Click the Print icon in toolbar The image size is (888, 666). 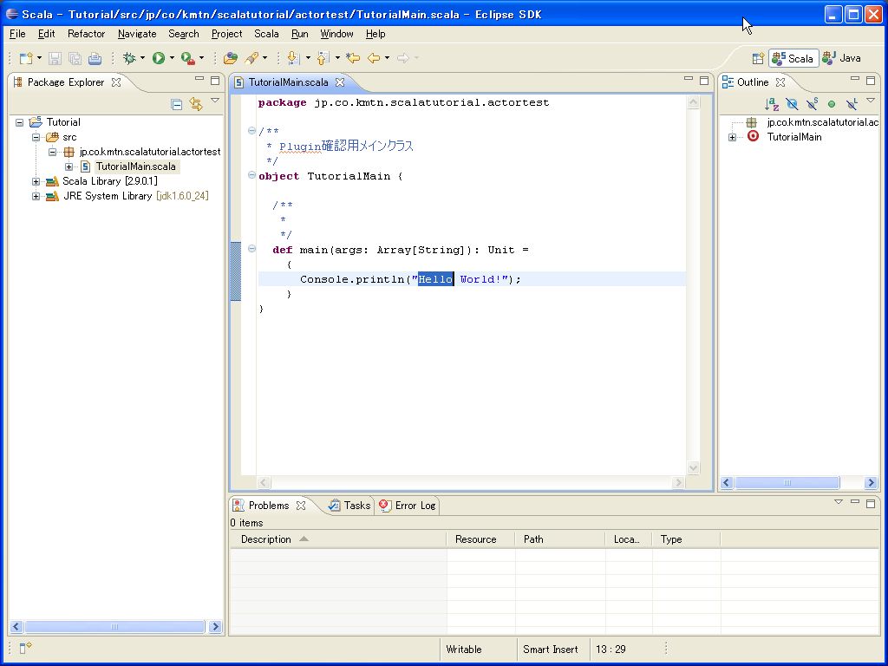(x=95, y=58)
